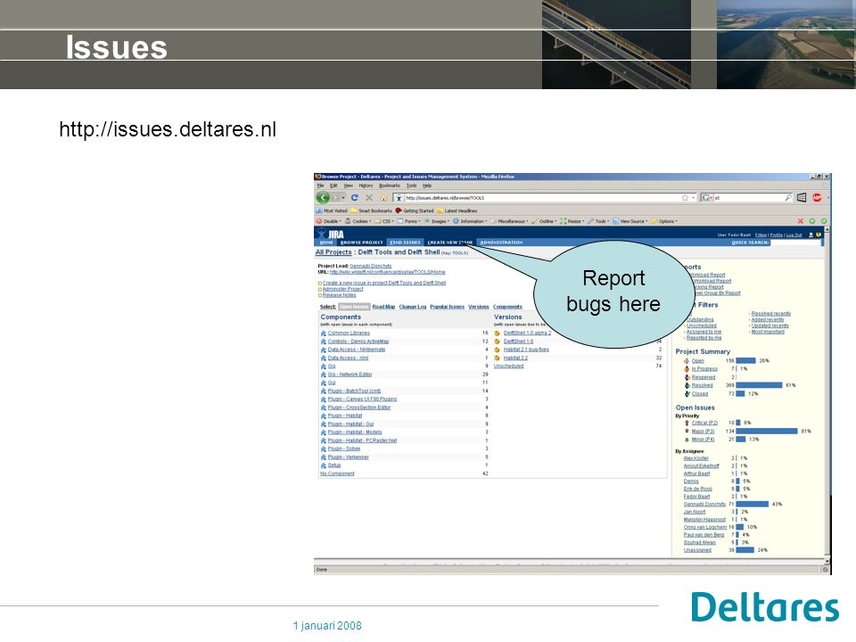This screenshot has width=856, height=642.
Task: Click the Resolved recently filter link
Action: pyautogui.click(x=770, y=314)
